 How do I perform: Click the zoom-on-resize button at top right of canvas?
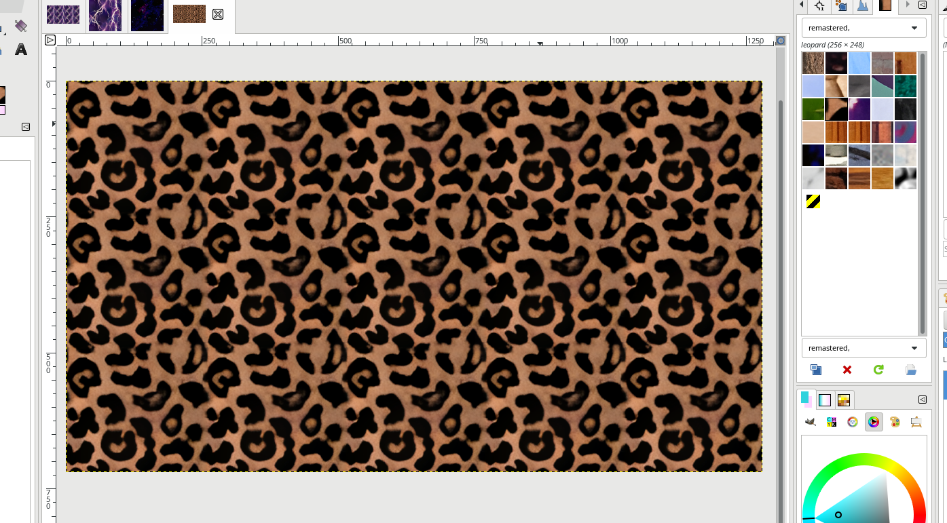click(781, 41)
